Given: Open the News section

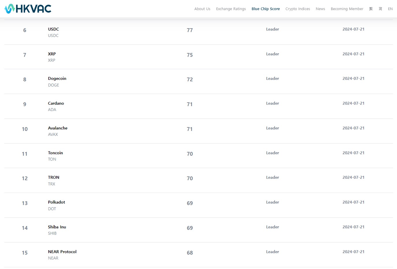Looking at the screenshot, I should click(x=320, y=9).
